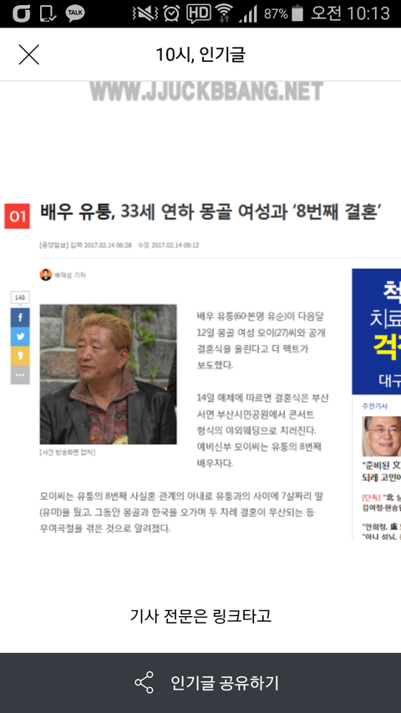This screenshot has height=713, width=401.
Task: Tap the 148 share count bubble
Action: 20,298
